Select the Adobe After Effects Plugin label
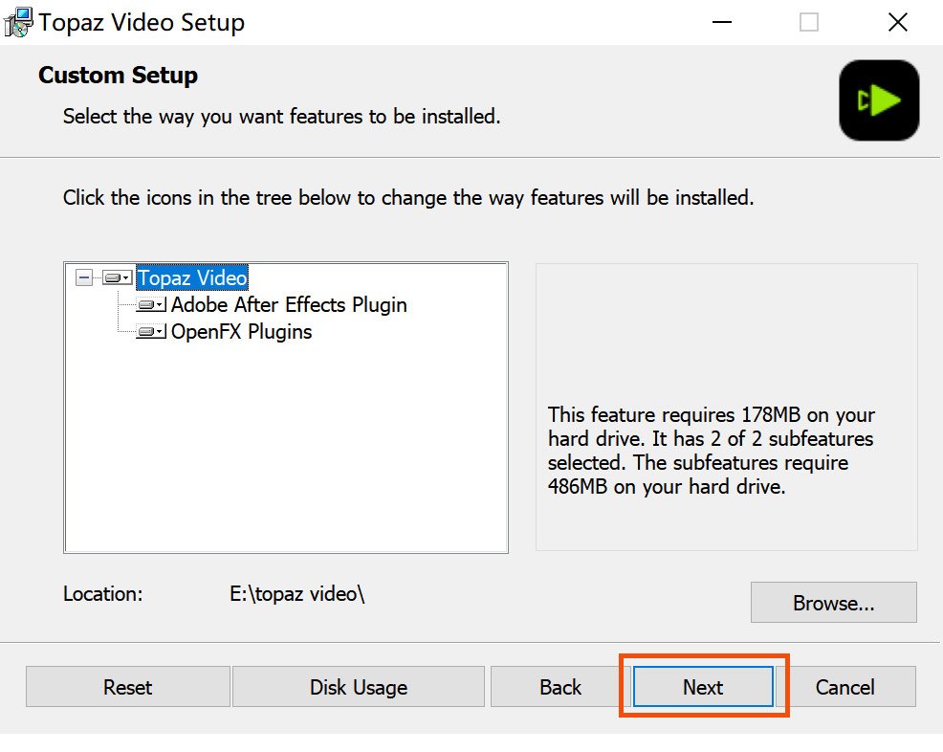Image resolution: width=943 pixels, height=752 pixels. point(289,305)
